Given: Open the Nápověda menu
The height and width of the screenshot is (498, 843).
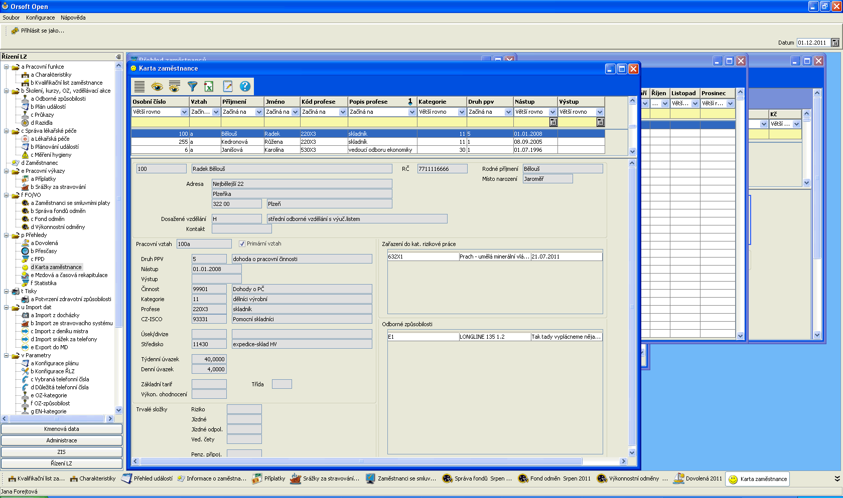Looking at the screenshot, I should [x=73, y=18].
